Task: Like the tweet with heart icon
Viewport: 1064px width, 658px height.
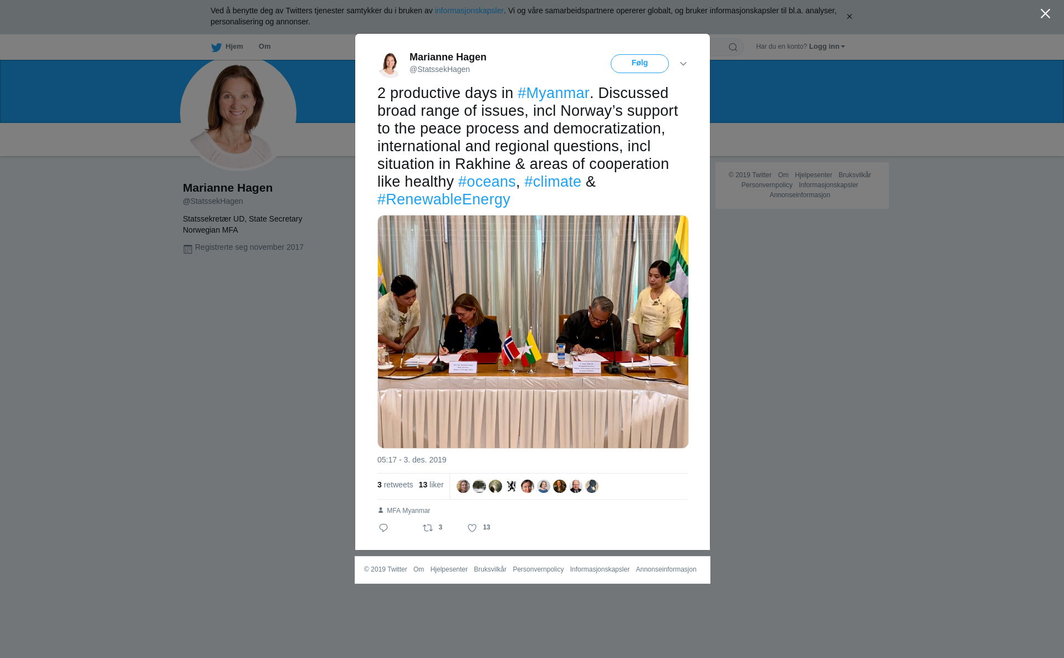Action: pos(472,528)
